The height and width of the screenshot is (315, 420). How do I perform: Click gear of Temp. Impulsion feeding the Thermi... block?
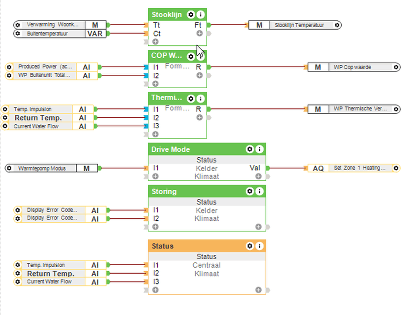click(5, 109)
